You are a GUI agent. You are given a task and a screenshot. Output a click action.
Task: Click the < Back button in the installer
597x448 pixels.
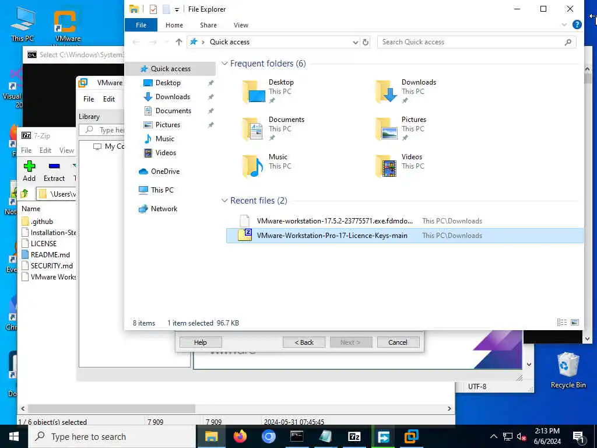tap(304, 342)
